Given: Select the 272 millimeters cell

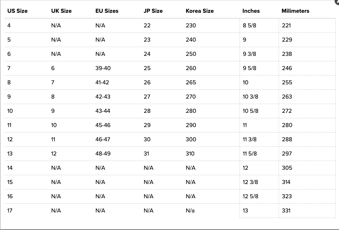Looking at the screenshot, I should pyautogui.click(x=287, y=111).
